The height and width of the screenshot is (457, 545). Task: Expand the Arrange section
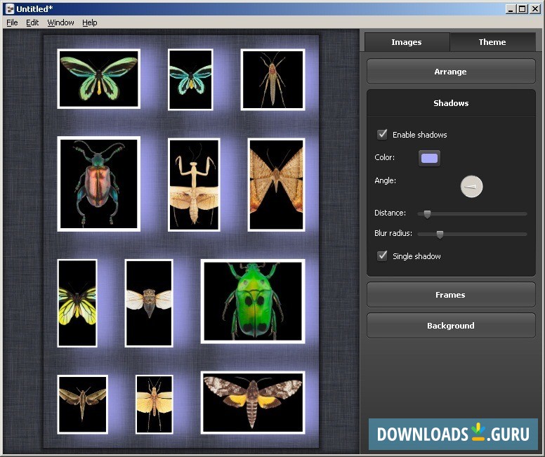point(450,72)
